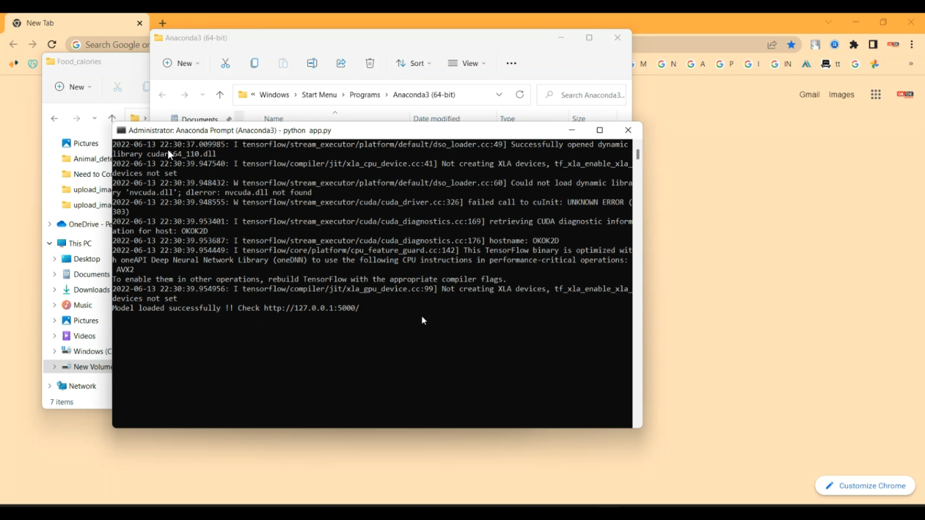This screenshot has width=925, height=520.
Task: Click the Customize Chrome button
Action: (x=865, y=485)
